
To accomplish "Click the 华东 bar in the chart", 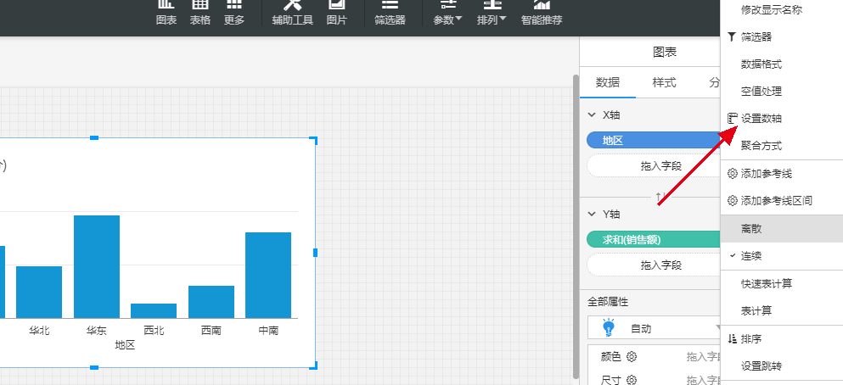I will click(97, 267).
